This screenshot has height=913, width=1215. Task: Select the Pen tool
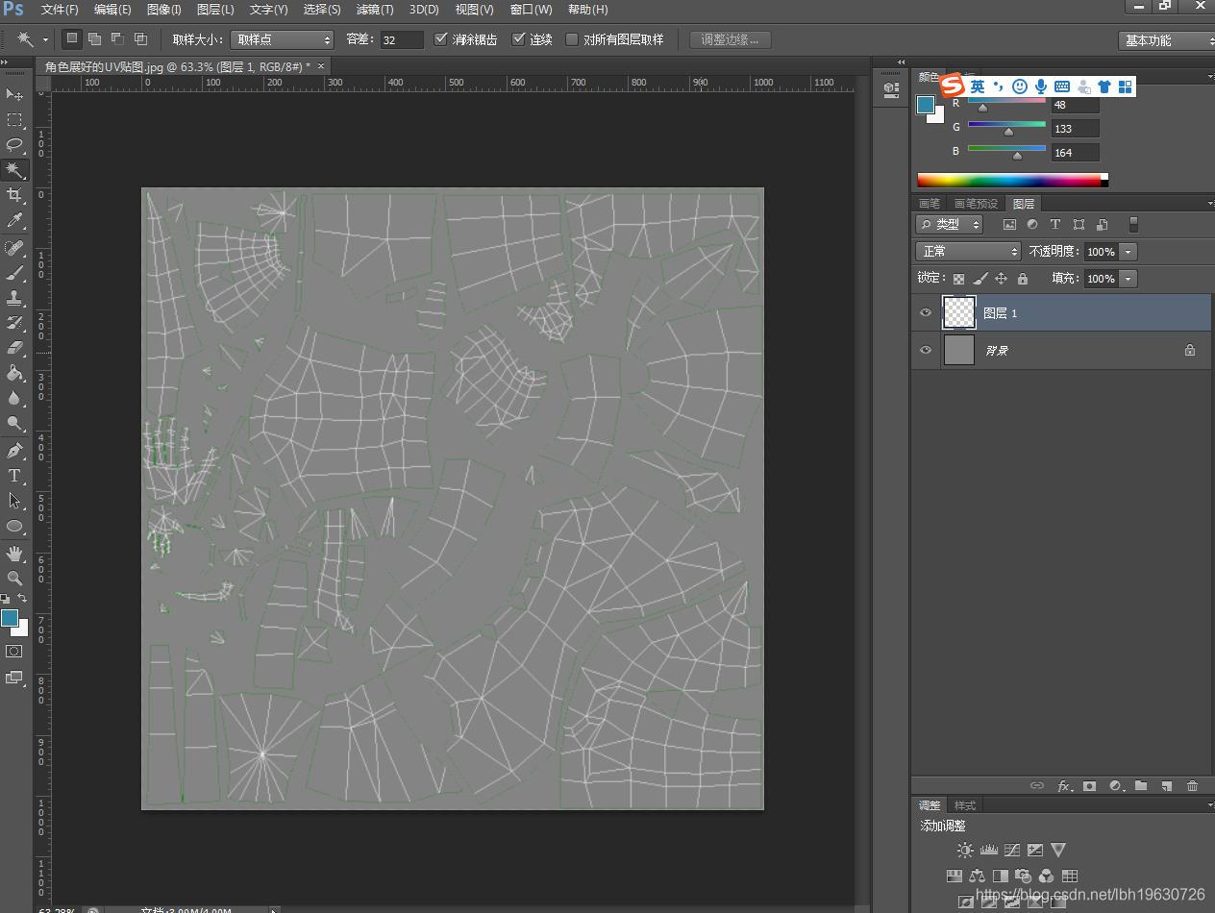(14, 451)
